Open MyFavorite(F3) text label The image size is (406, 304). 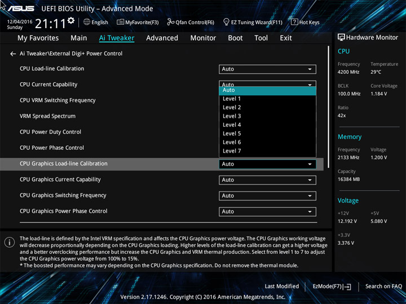click(142, 23)
